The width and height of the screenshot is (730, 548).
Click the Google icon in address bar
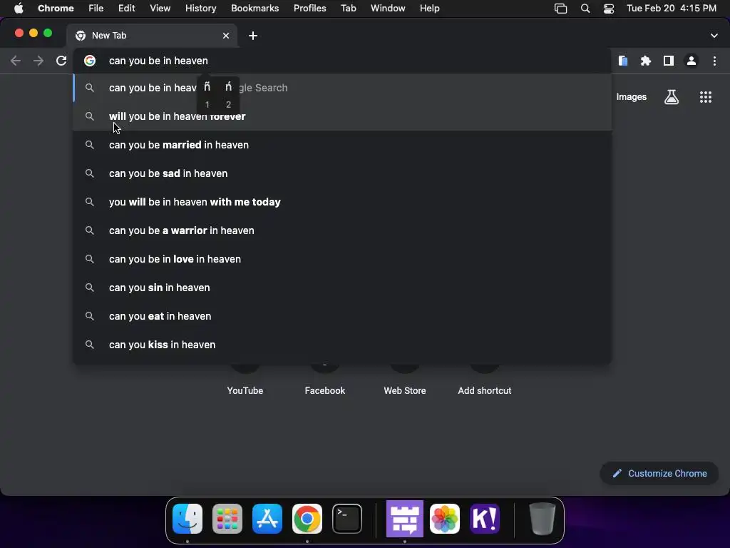[90, 61]
